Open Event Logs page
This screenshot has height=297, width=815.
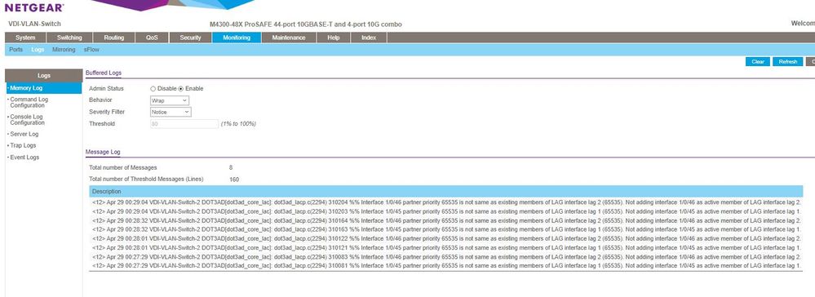[x=24, y=157]
